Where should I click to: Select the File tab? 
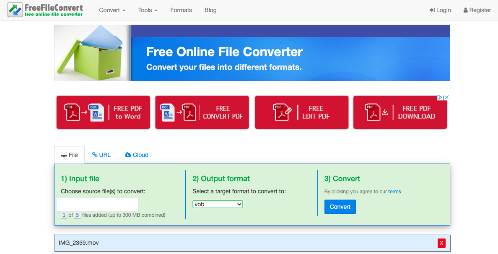point(69,155)
